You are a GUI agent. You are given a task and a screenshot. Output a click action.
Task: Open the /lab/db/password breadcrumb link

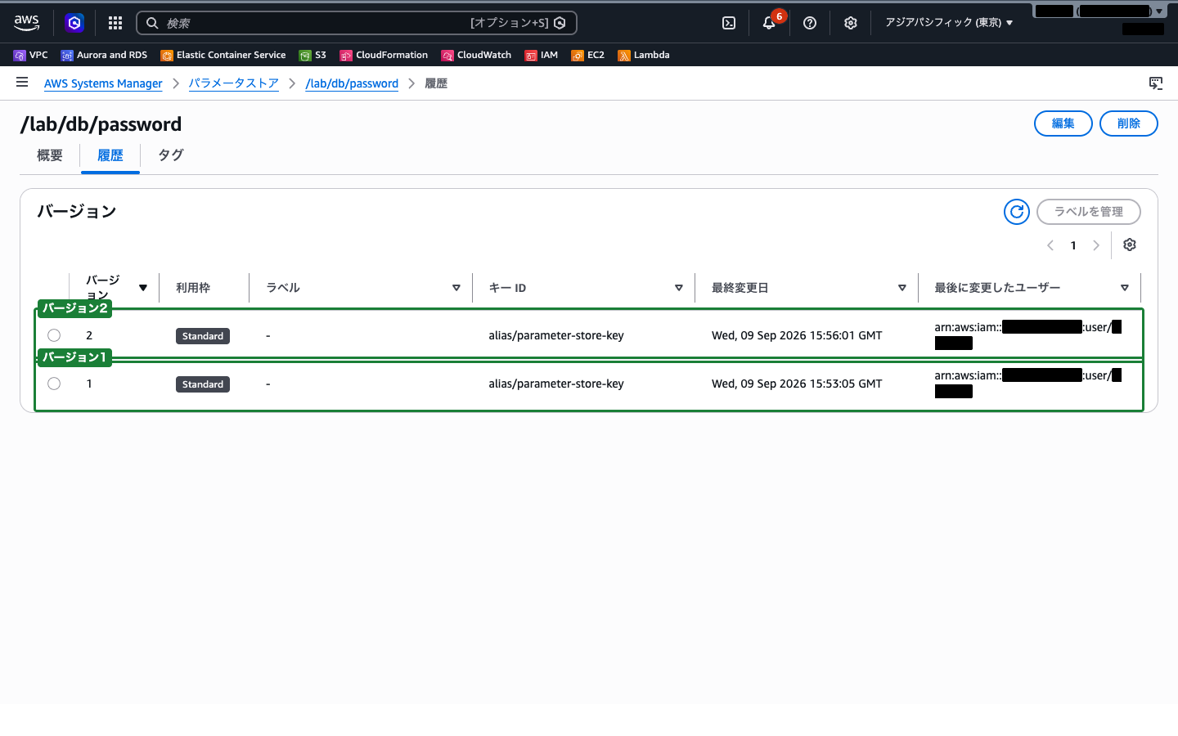click(352, 83)
